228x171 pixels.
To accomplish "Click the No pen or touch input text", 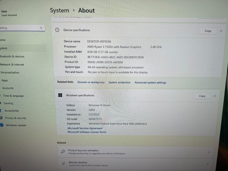I will tap(118, 72).
